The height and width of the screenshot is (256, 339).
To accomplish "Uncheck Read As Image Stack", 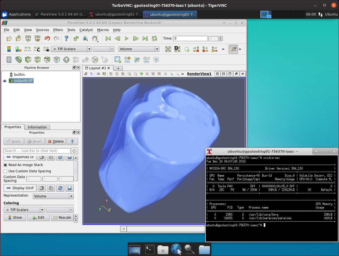I will pyautogui.click(x=5, y=165).
